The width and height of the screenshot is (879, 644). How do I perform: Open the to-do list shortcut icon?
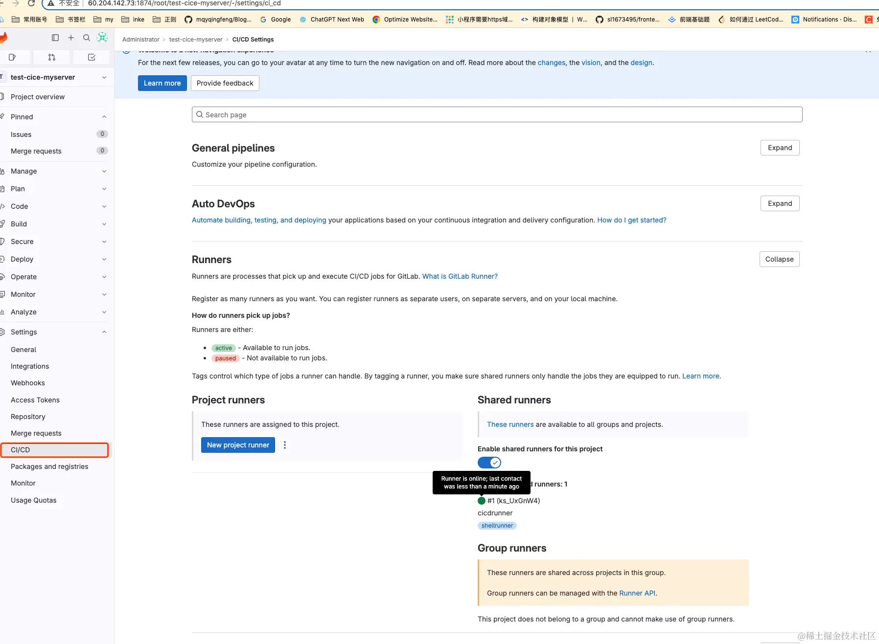point(92,57)
